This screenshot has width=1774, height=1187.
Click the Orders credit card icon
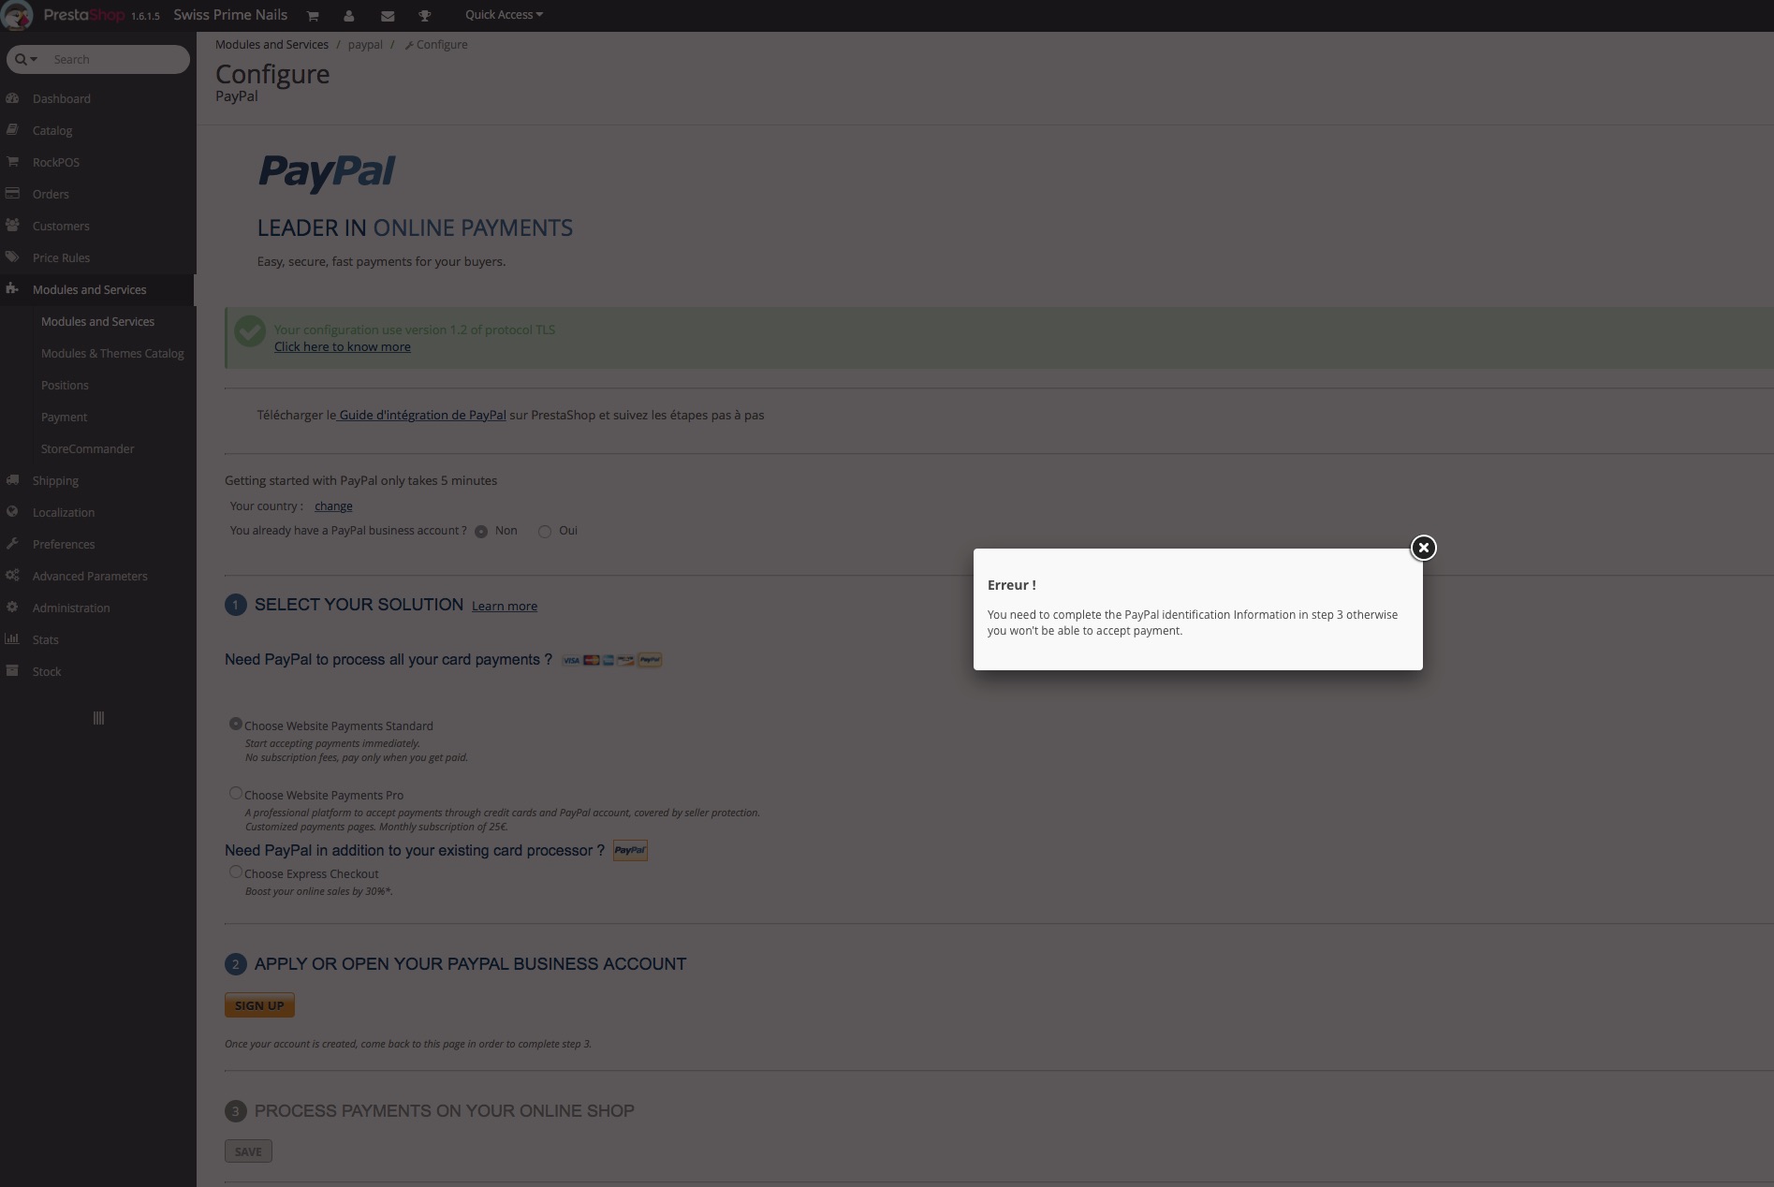pyautogui.click(x=12, y=194)
